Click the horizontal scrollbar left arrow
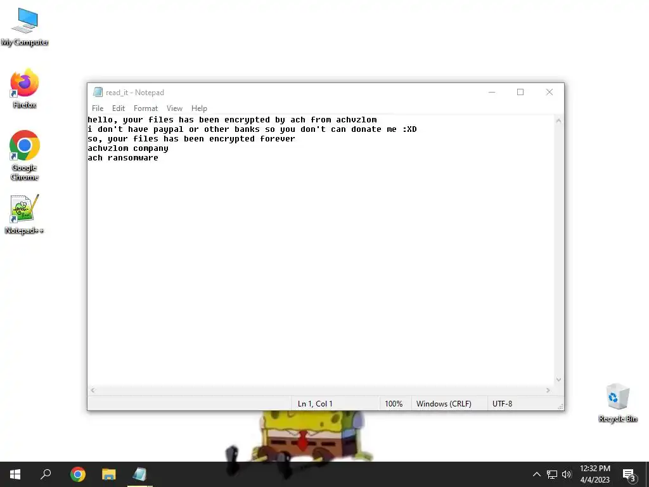Screen dimensions: 649x487 tap(93, 390)
